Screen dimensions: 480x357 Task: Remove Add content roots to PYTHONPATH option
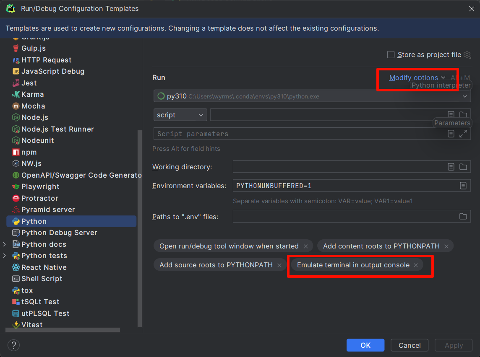pos(446,246)
